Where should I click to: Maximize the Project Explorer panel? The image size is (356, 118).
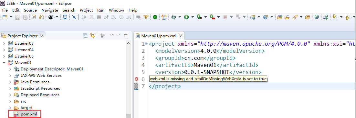pyautogui.click(x=126, y=35)
